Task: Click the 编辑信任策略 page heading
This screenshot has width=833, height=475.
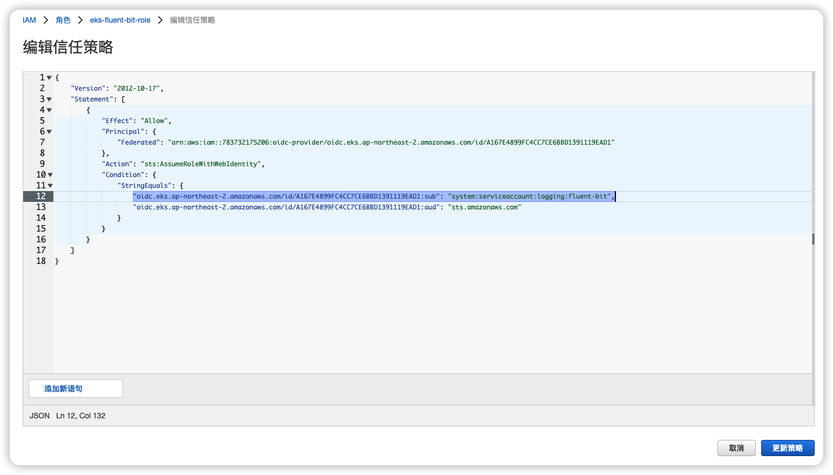Action: (x=68, y=47)
